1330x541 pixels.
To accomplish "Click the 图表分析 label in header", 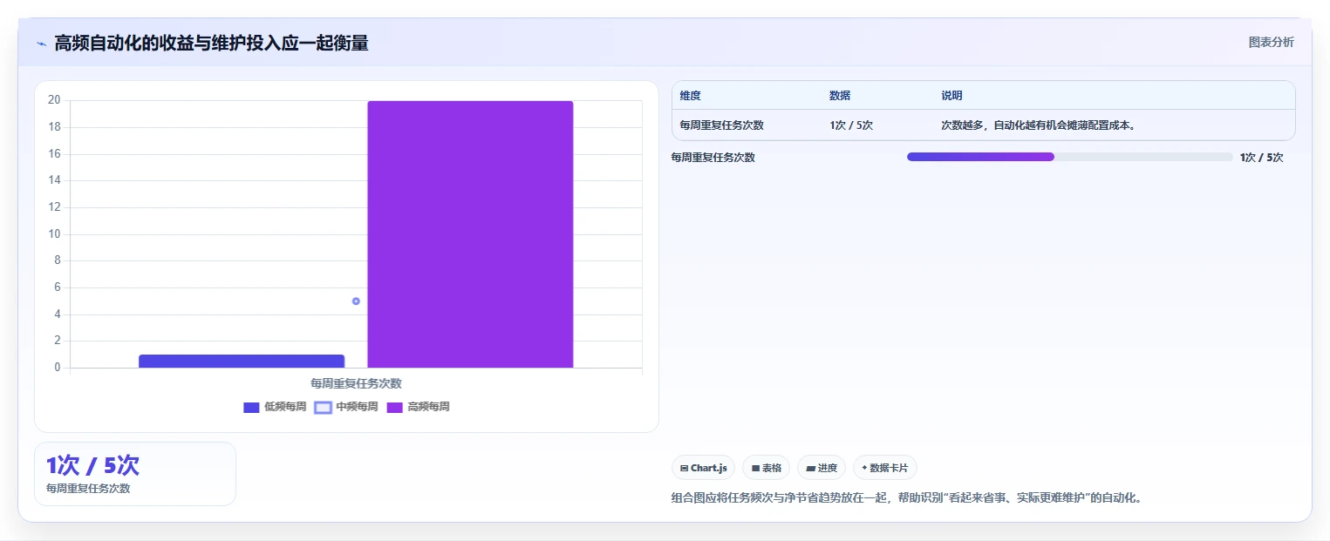I will point(1271,42).
